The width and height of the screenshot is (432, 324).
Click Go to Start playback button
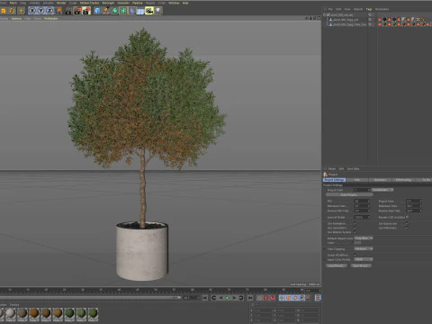[204, 298]
